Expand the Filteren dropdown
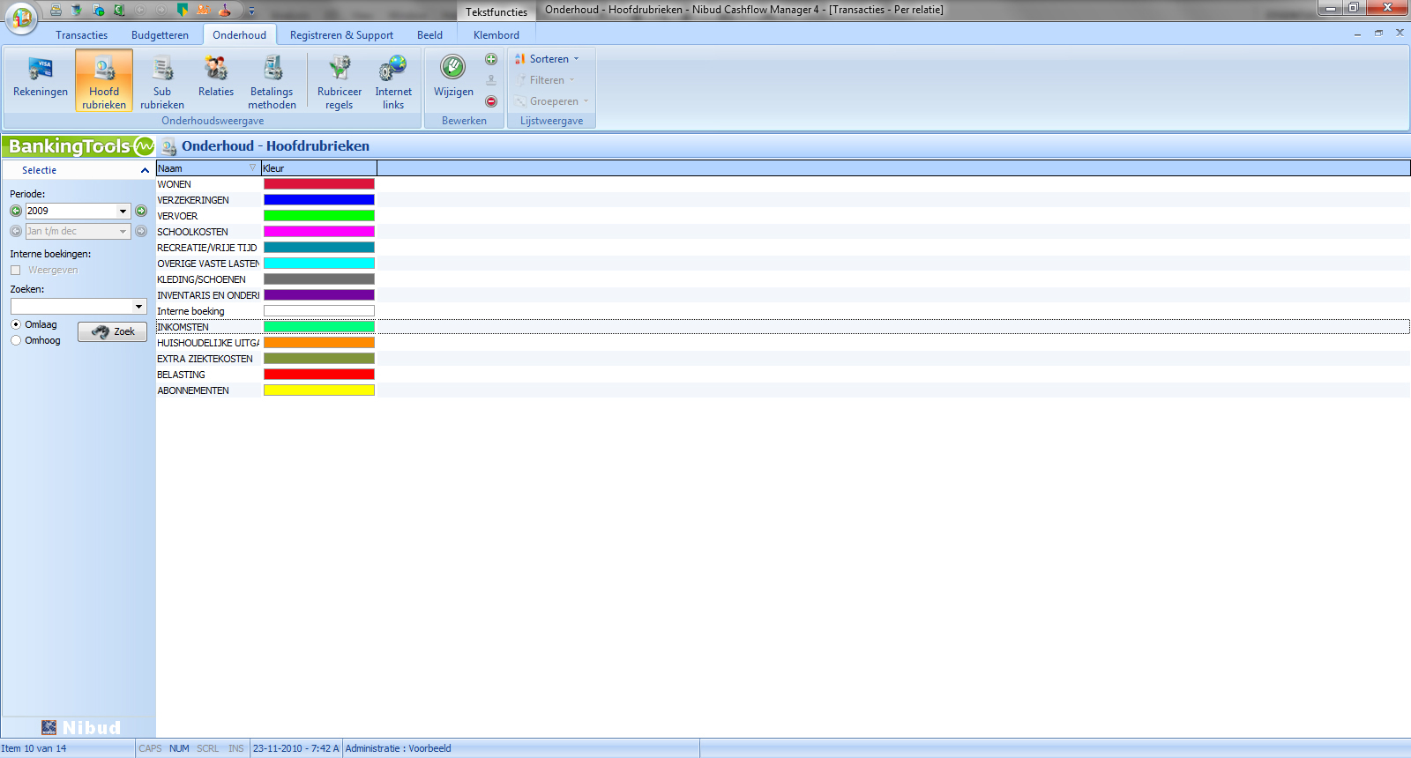This screenshot has width=1411, height=758. (545, 80)
